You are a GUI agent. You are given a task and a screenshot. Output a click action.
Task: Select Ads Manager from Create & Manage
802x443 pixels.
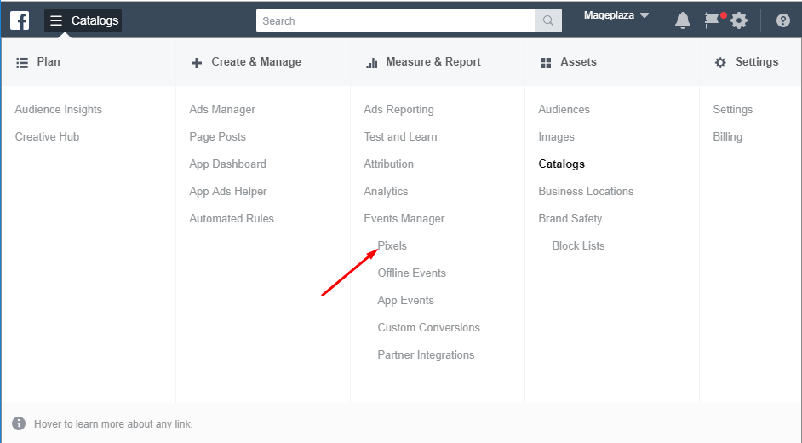[222, 109]
